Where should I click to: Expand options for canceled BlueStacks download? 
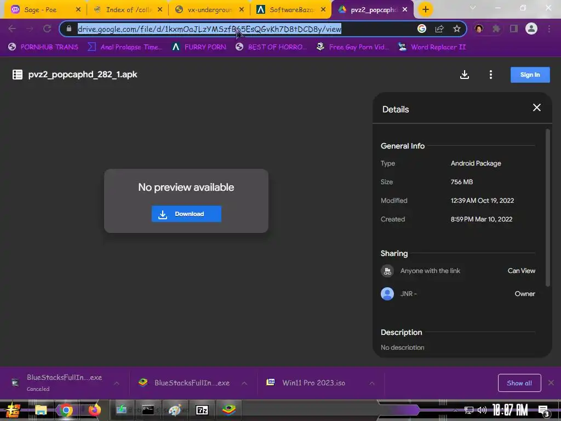[x=116, y=383]
